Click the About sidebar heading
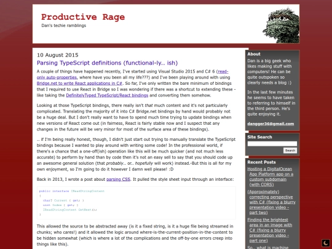332x249 pixels. [254, 54]
